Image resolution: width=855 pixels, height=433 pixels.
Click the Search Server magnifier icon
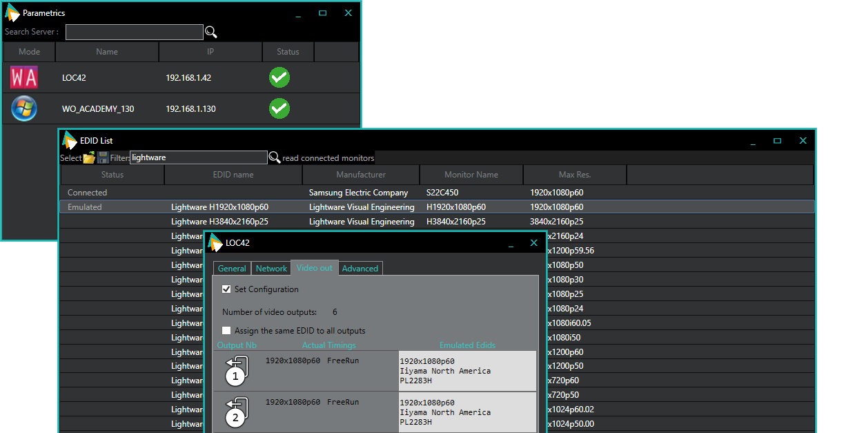point(211,32)
